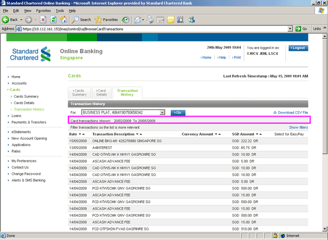
Task: Open eStatements in sidebar
Action: click(21, 132)
